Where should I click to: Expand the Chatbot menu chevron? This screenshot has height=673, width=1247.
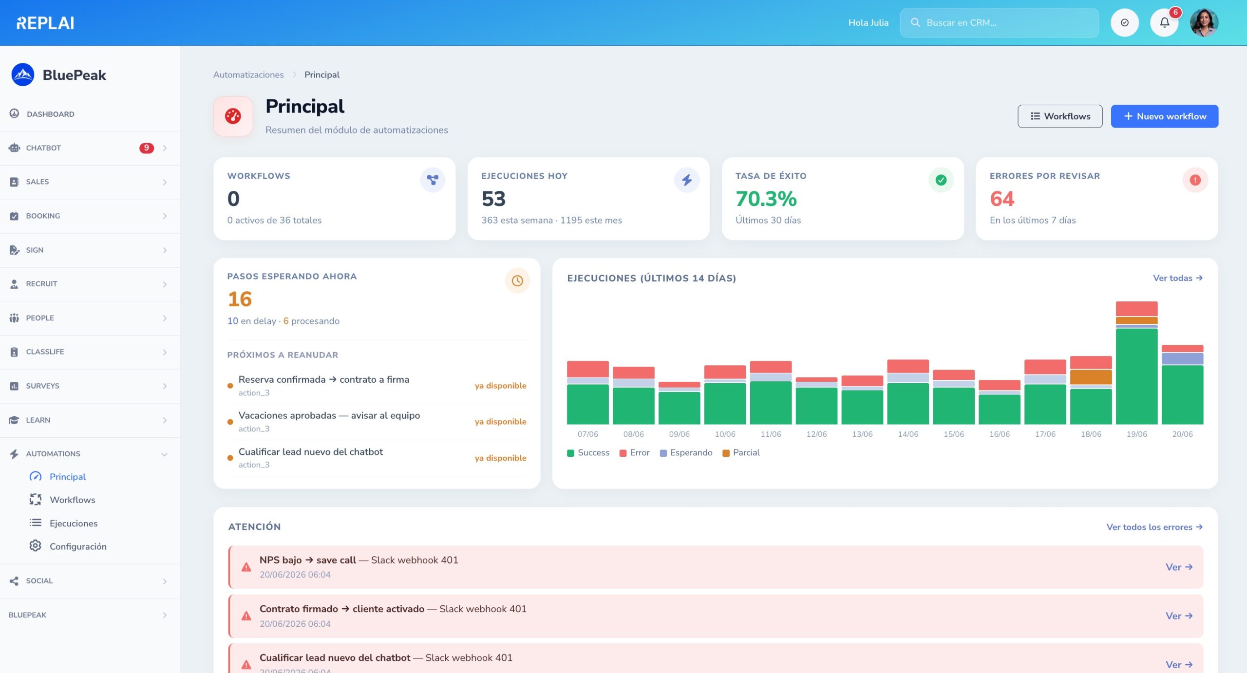(x=165, y=148)
